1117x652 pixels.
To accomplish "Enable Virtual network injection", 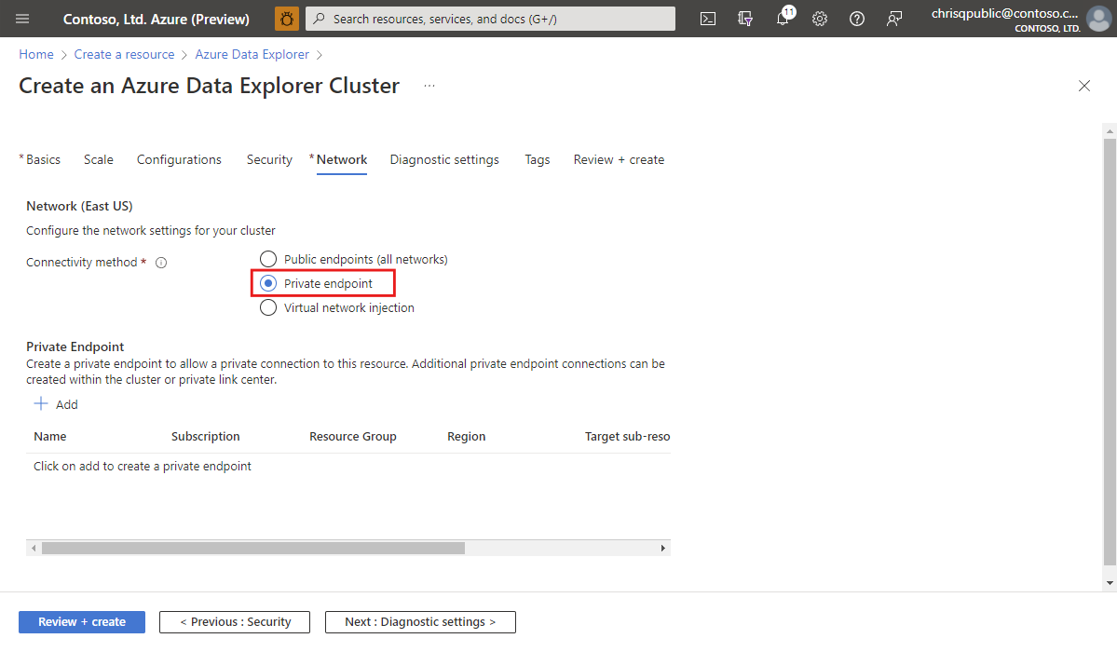I will [x=268, y=307].
